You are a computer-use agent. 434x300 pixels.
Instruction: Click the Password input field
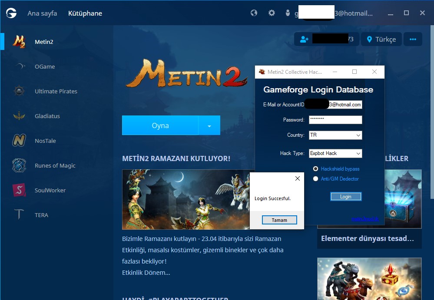coord(335,120)
